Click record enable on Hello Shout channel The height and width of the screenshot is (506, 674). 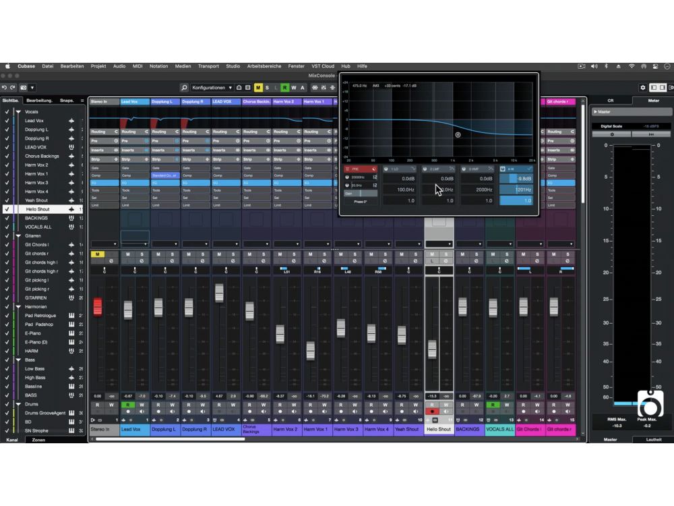click(432, 411)
